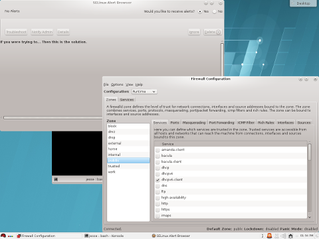The width and height of the screenshot is (319, 239).
Task: Select the work zone
Action: coord(128,172)
